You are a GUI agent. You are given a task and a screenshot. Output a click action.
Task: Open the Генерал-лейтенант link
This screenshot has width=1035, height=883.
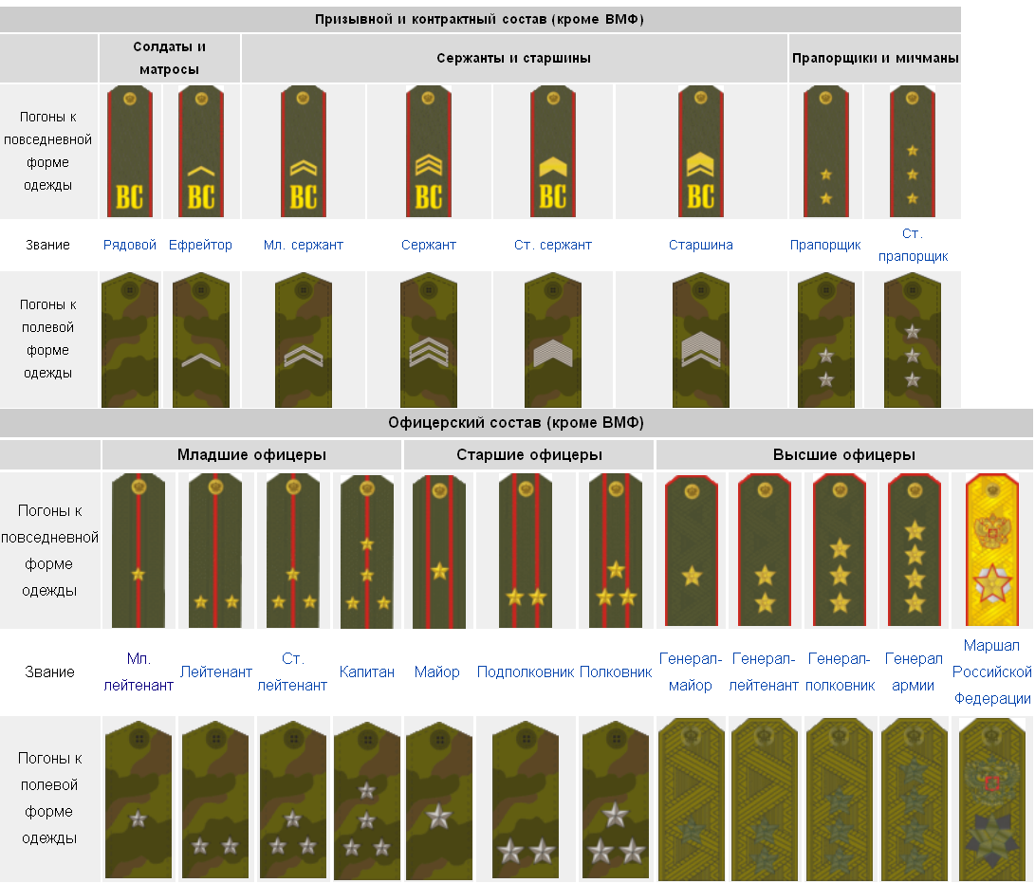(x=764, y=671)
